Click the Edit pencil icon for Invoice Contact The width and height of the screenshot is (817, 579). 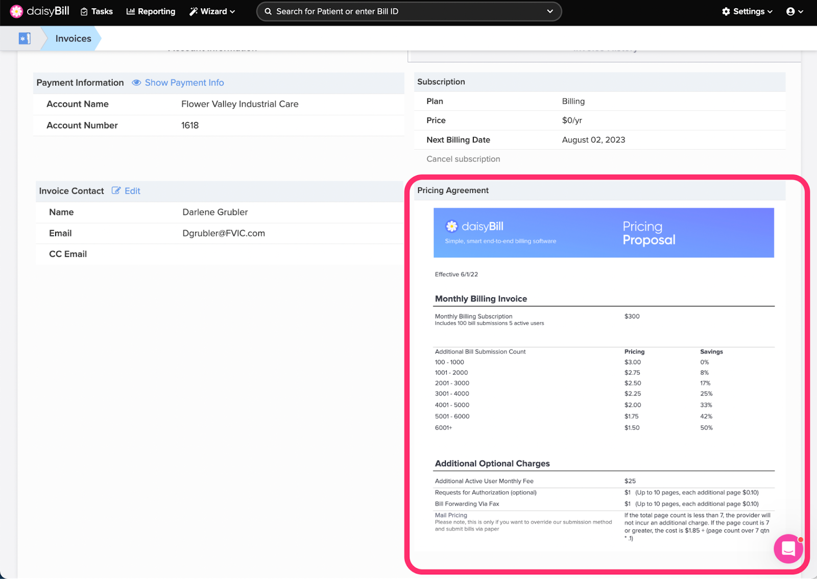click(x=116, y=190)
